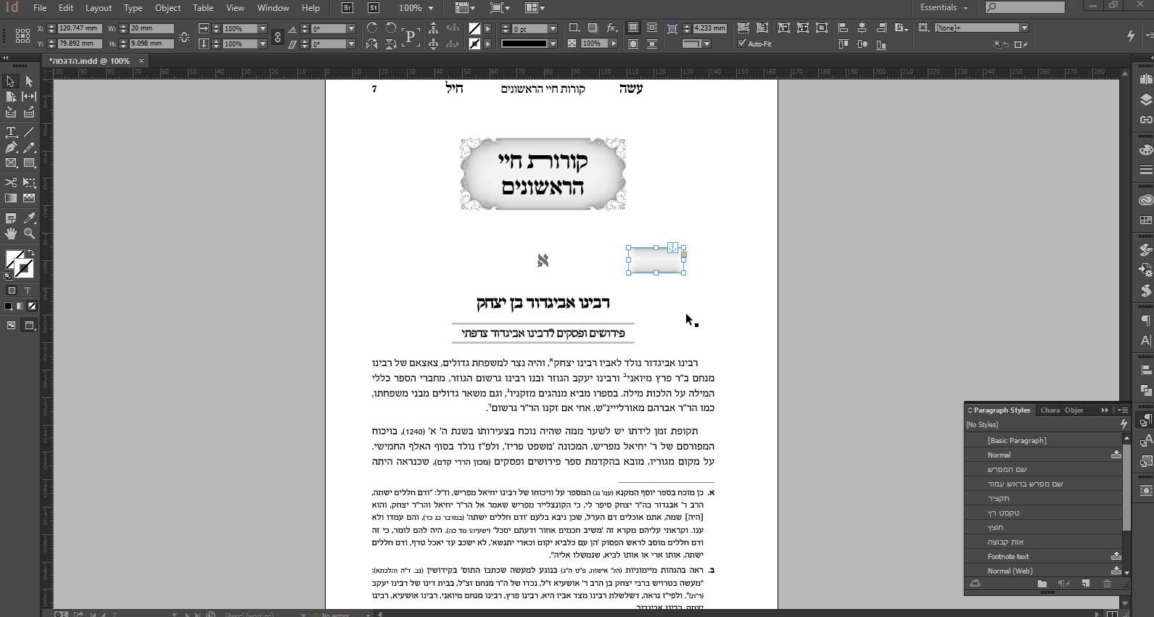Toggle the reference point locator
This screenshot has width=1154, height=617.
click(22, 36)
